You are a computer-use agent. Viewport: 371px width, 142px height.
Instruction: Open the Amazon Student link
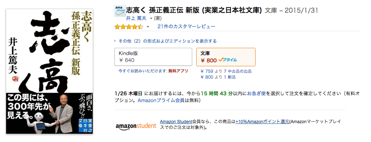pyautogui.click(x=175, y=122)
